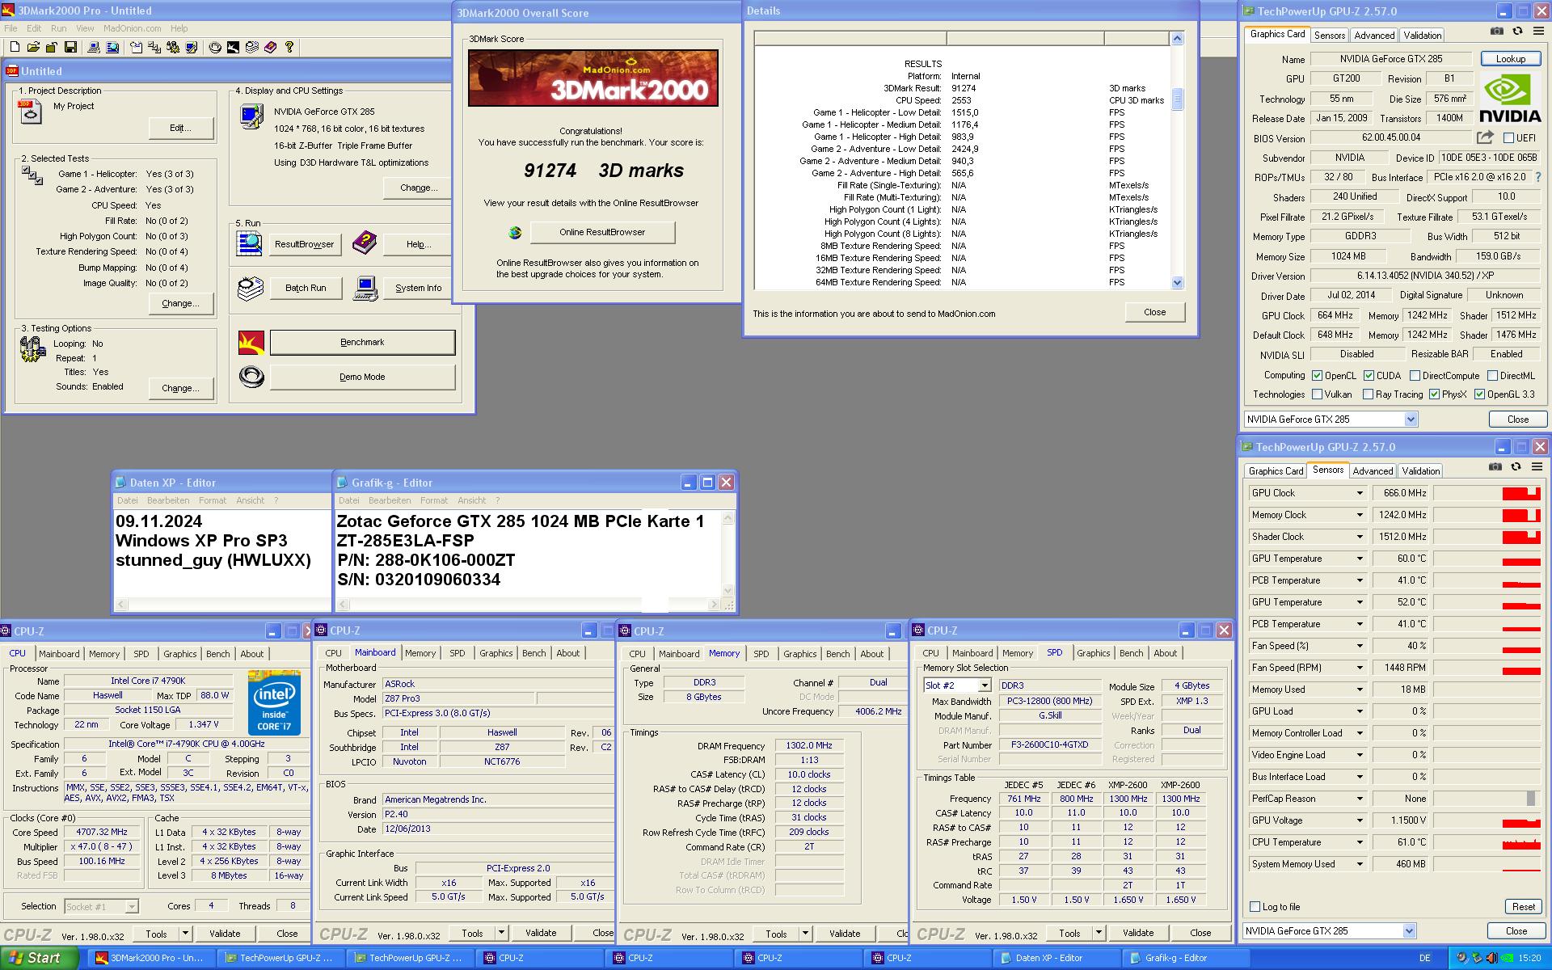
Task: Click the System Info computer toolbar icon
Action: coord(94,48)
